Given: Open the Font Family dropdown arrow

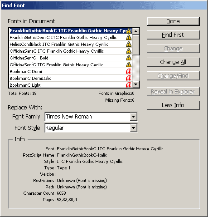Looking at the screenshot, I should coord(133,117).
